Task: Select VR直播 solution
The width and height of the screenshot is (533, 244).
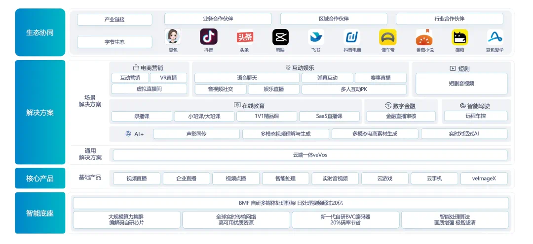Action: [169, 78]
